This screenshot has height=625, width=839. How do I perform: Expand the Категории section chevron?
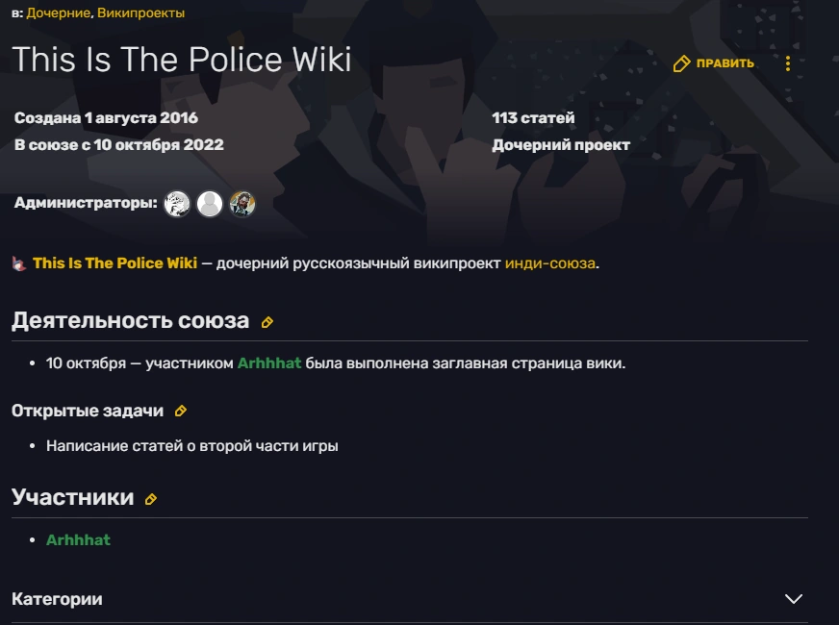793,599
